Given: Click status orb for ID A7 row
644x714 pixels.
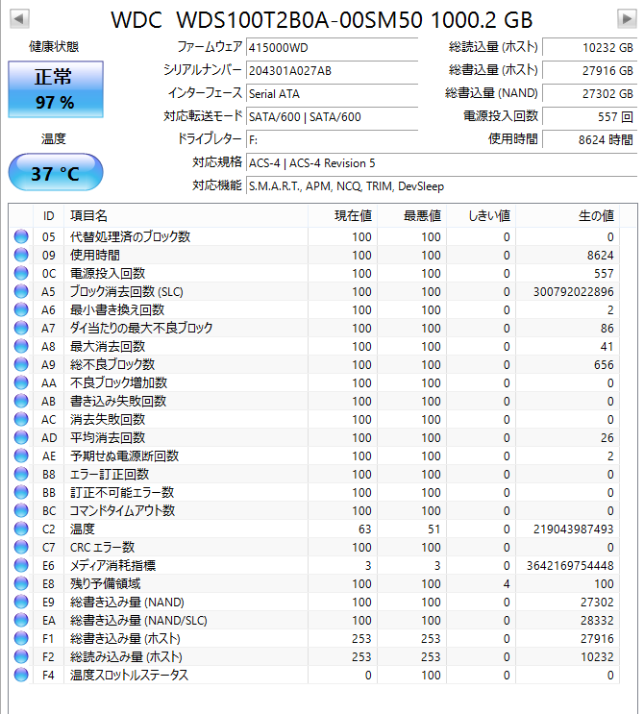Looking at the screenshot, I should pos(21,328).
